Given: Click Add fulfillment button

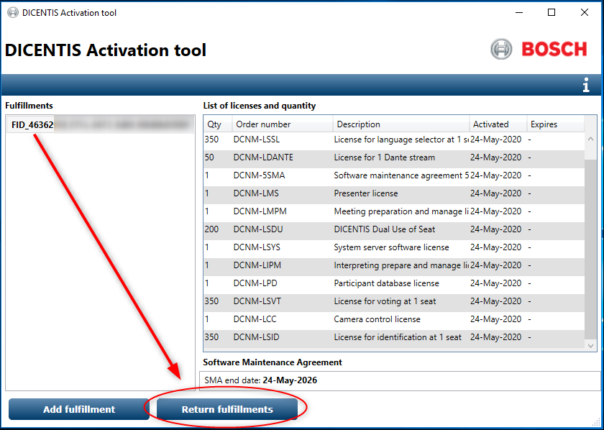Looking at the screenshot, I should tap(79, 409).
